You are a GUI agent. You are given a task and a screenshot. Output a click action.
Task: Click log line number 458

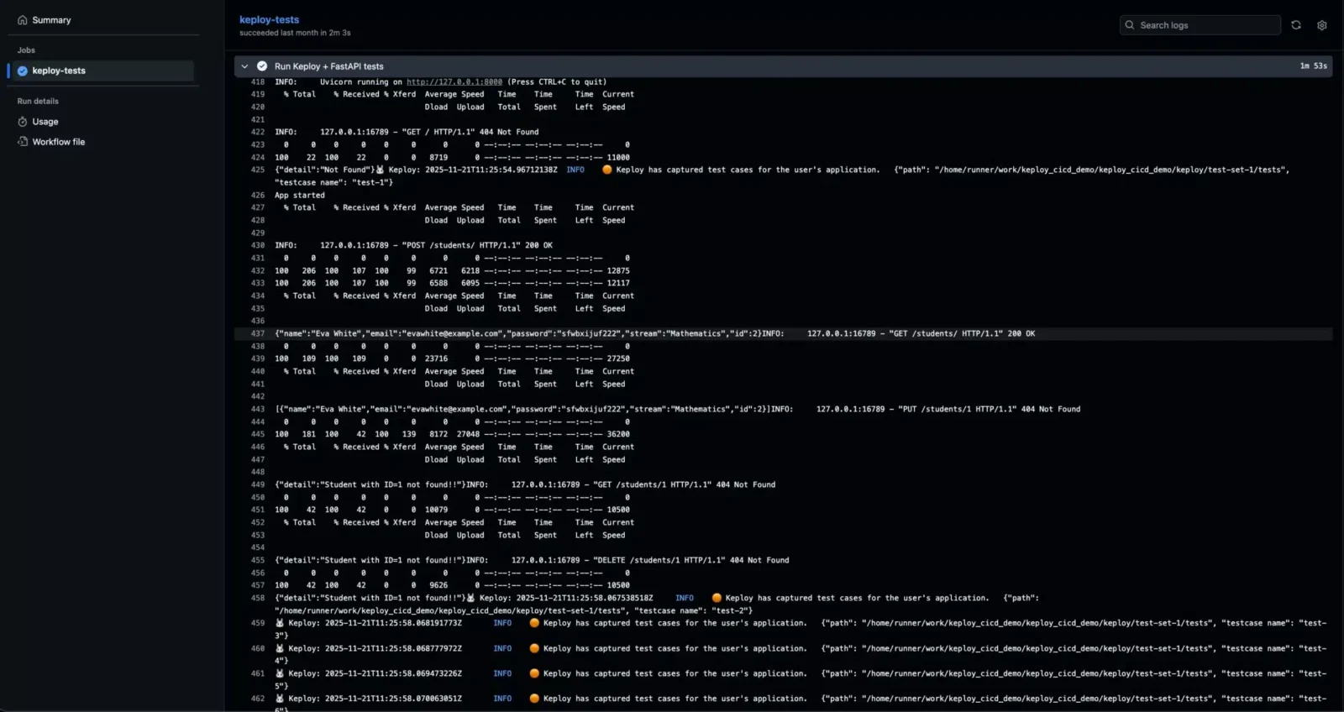click(258, 599)
